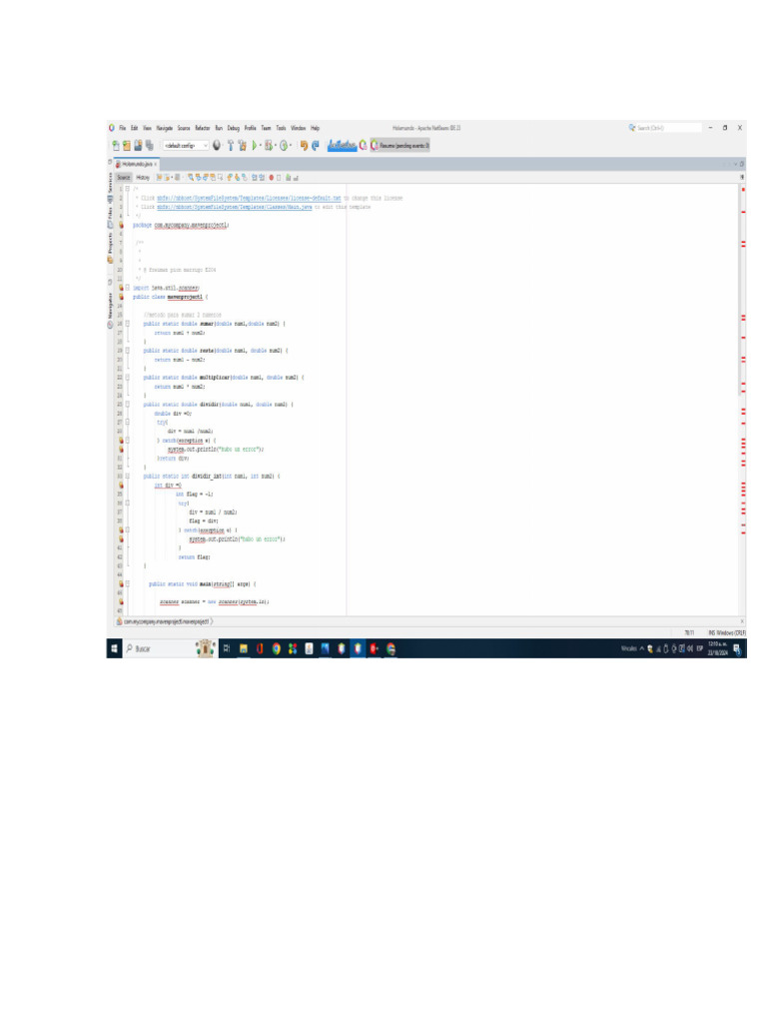Click the garbage collection icon beside memory graph
This screenshot has height=1023, width=767.
pyautogui.click(x=363, y=145)
